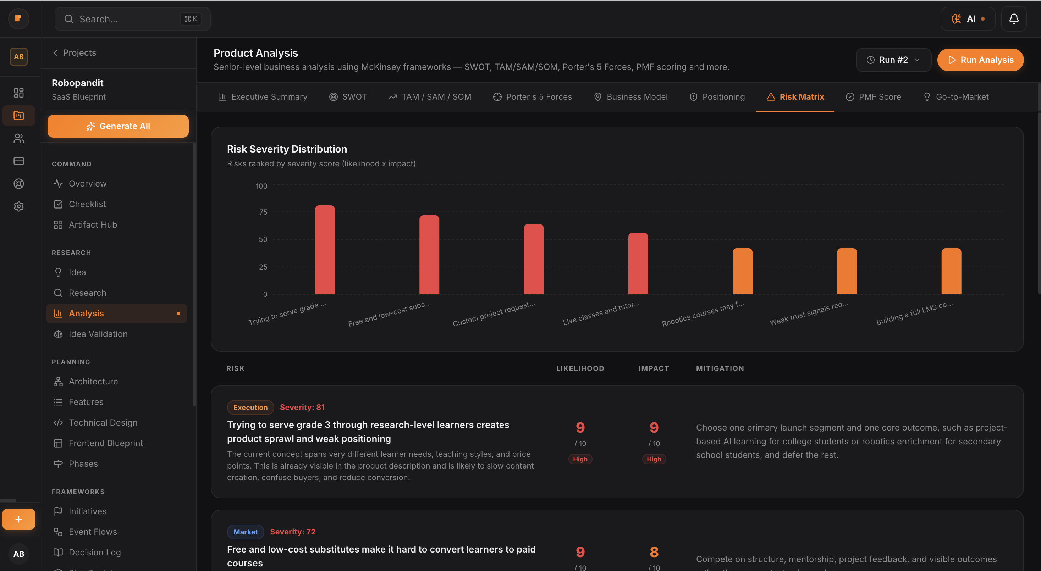
Task: Open the AI assistant button
Action: pos(968,18)
